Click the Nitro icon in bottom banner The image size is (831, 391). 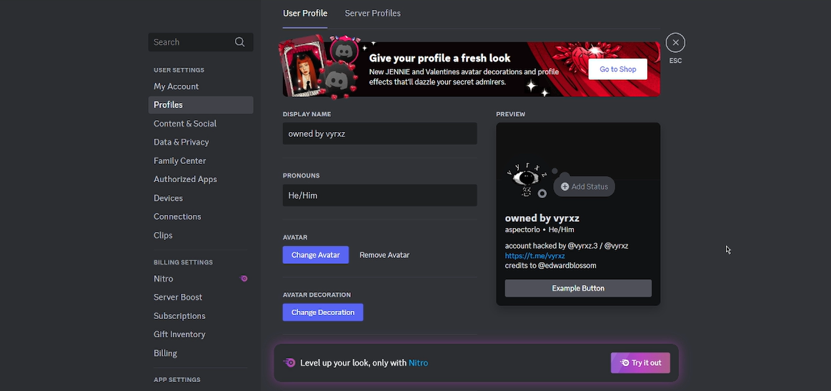pos(289,362)
